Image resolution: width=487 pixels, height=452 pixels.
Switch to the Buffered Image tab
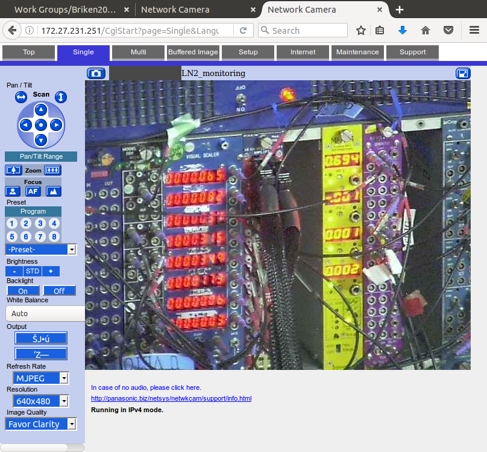(193, 53)
